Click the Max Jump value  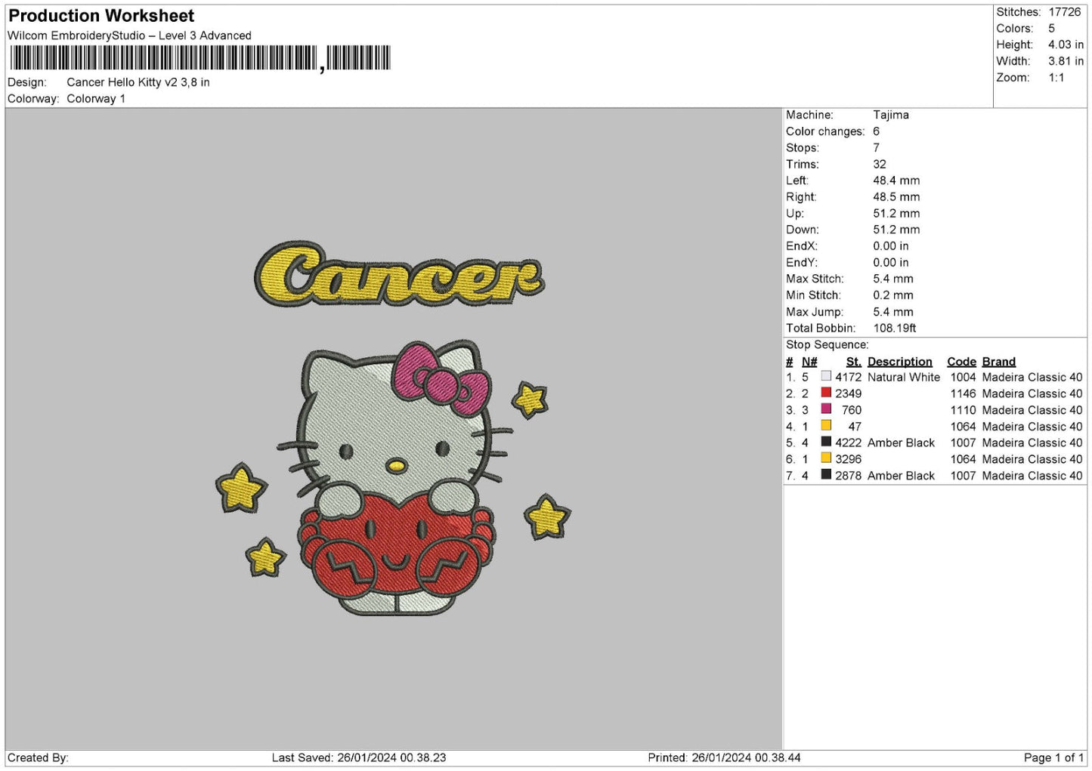[893, 312]
